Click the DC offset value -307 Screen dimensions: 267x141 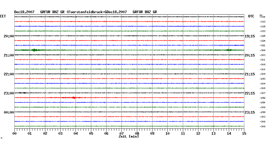click(262, 93)
